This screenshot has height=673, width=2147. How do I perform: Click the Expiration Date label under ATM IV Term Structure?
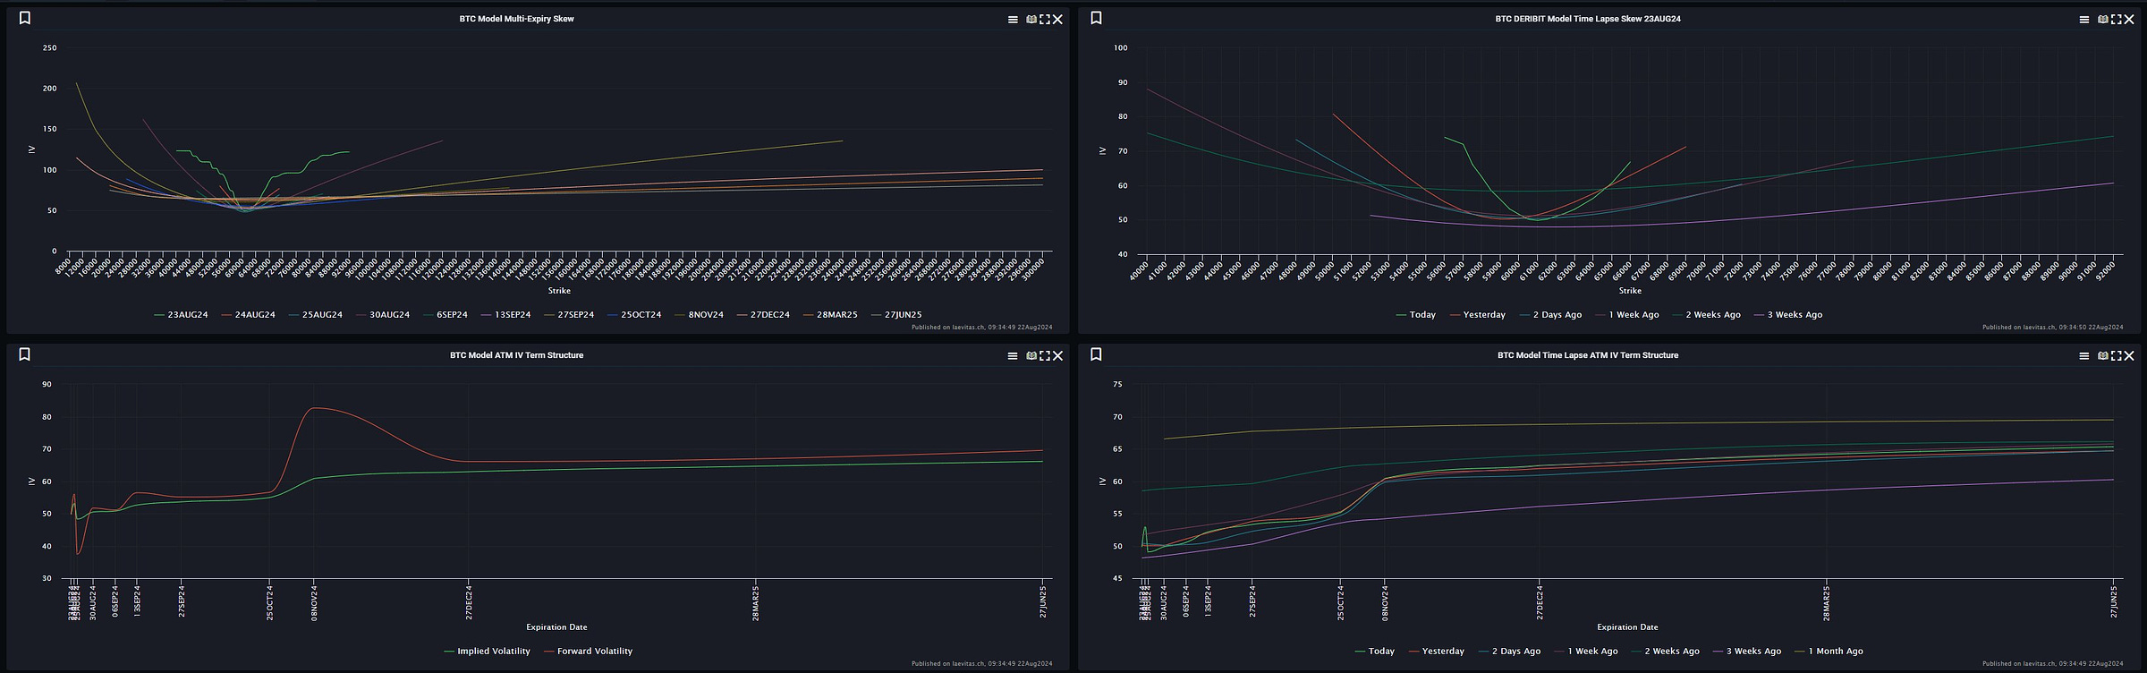(556, 627)
